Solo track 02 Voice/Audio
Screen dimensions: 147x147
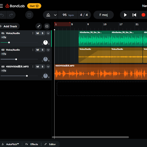coord(42,50)
